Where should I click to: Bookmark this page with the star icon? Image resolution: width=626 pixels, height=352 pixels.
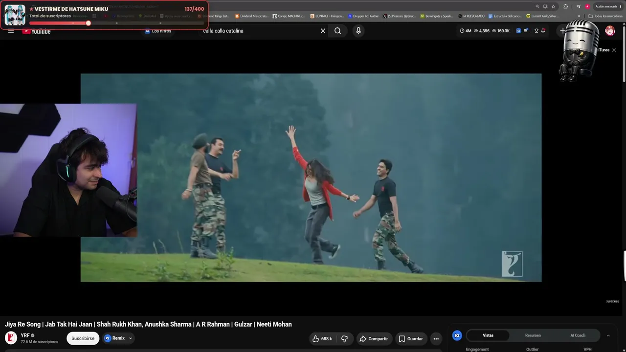pyautogui.click(x=553, y=6)
